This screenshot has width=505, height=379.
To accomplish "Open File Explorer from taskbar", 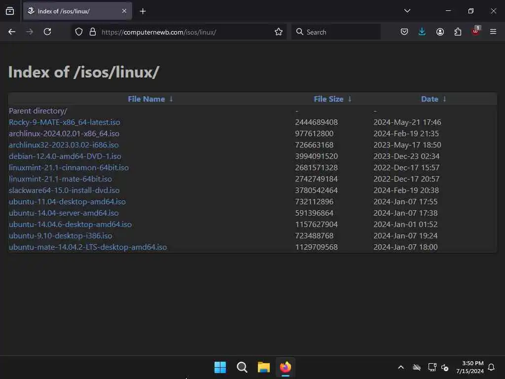I will (x=264, y=367).
